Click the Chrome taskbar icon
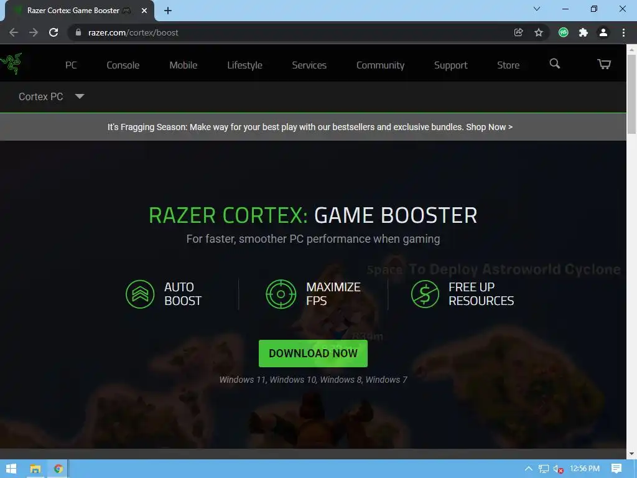 point(58,469)
